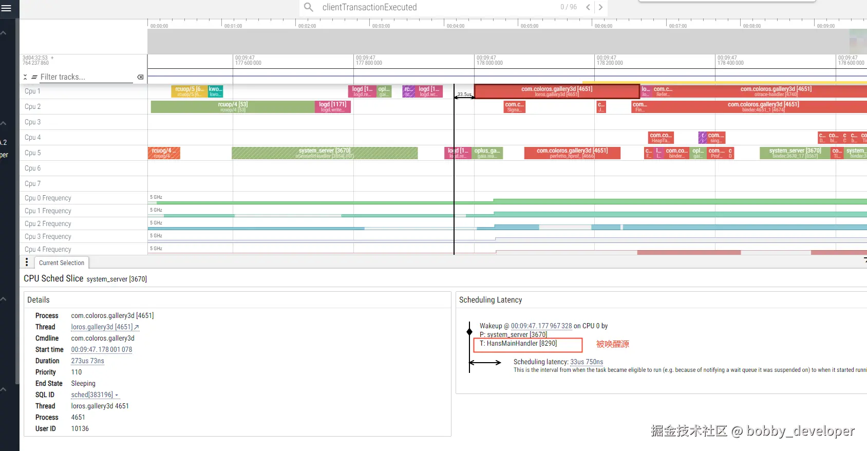Select highlighted com.coloros.gallery3d [4651] slice on Cpu 1
The image size is (867, 451).
point(557,91)
